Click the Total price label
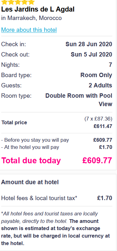The width and height of the screenshot is (117, 251). [14, 123]
